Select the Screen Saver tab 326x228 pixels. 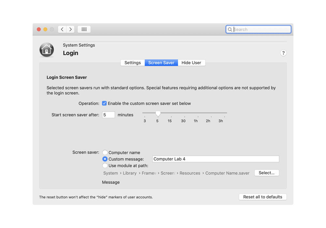pyautogui.click(x=161, y=63)
